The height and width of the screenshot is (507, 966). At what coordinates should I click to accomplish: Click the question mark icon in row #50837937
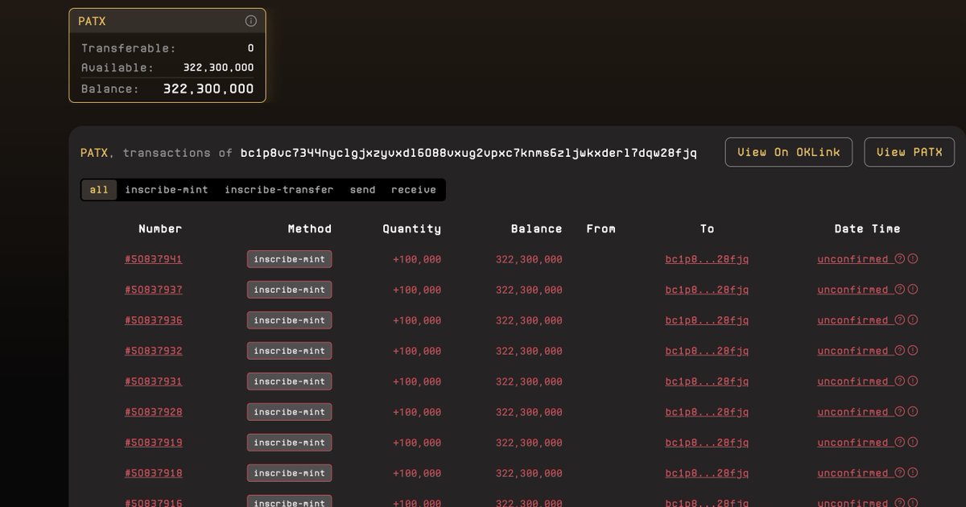coord(900,290)
